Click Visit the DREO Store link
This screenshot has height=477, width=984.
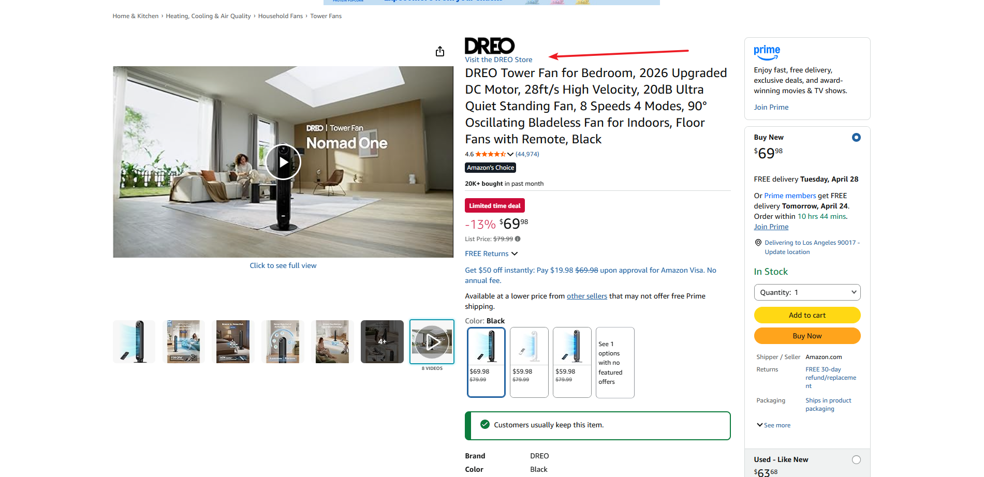coord(498,59)
